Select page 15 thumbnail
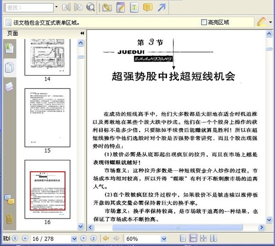275x246 pixels. point(47,118)
